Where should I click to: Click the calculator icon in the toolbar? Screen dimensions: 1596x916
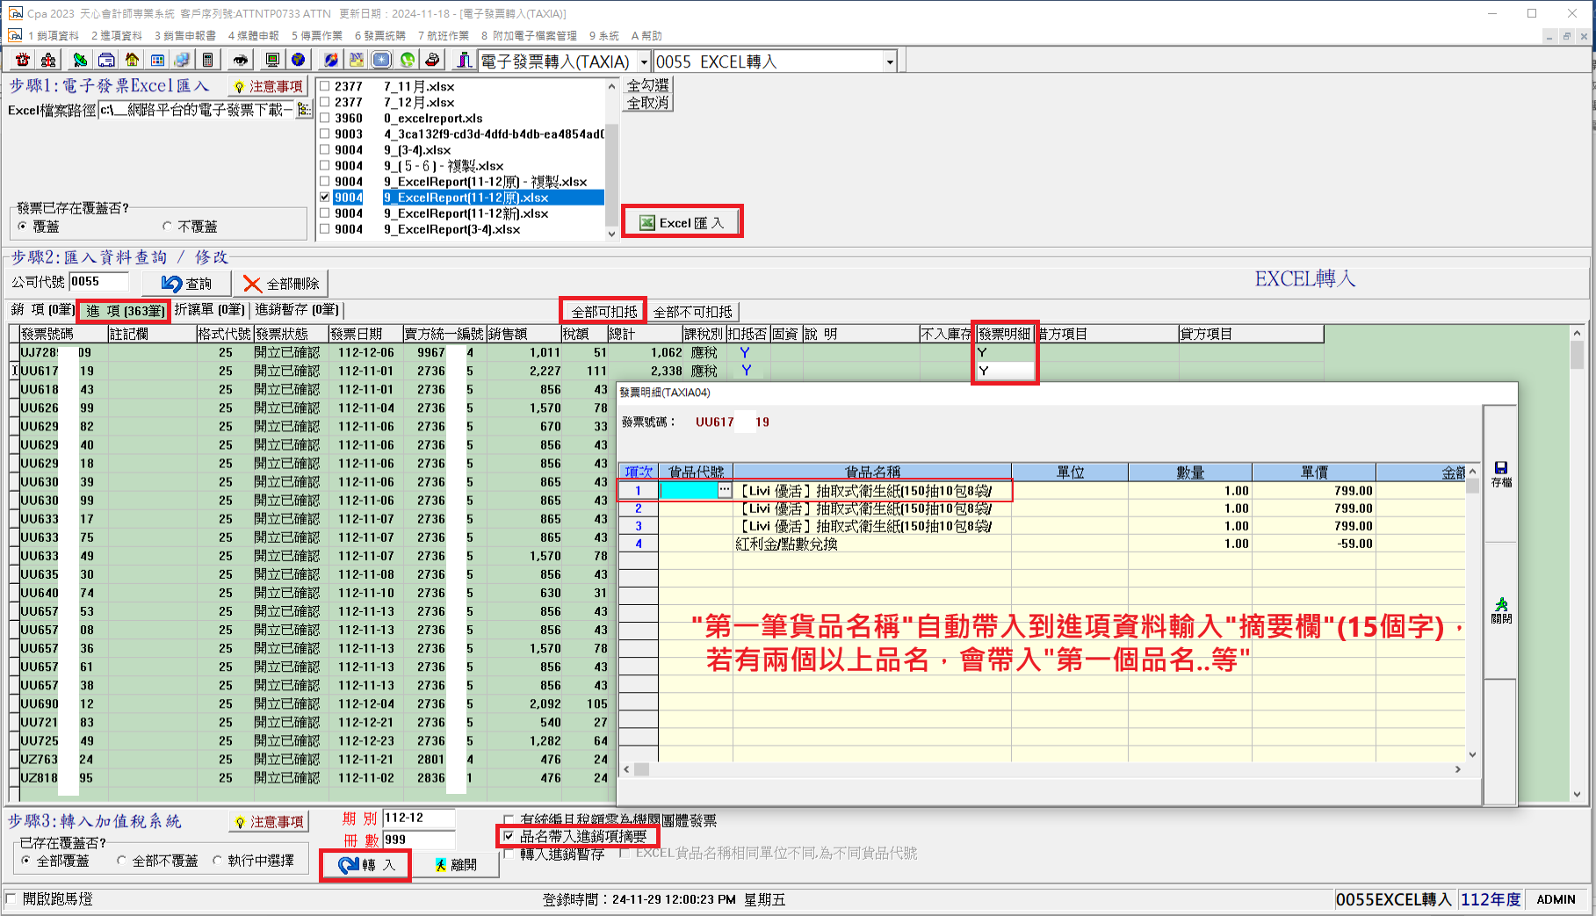click(x=207, y=60)
